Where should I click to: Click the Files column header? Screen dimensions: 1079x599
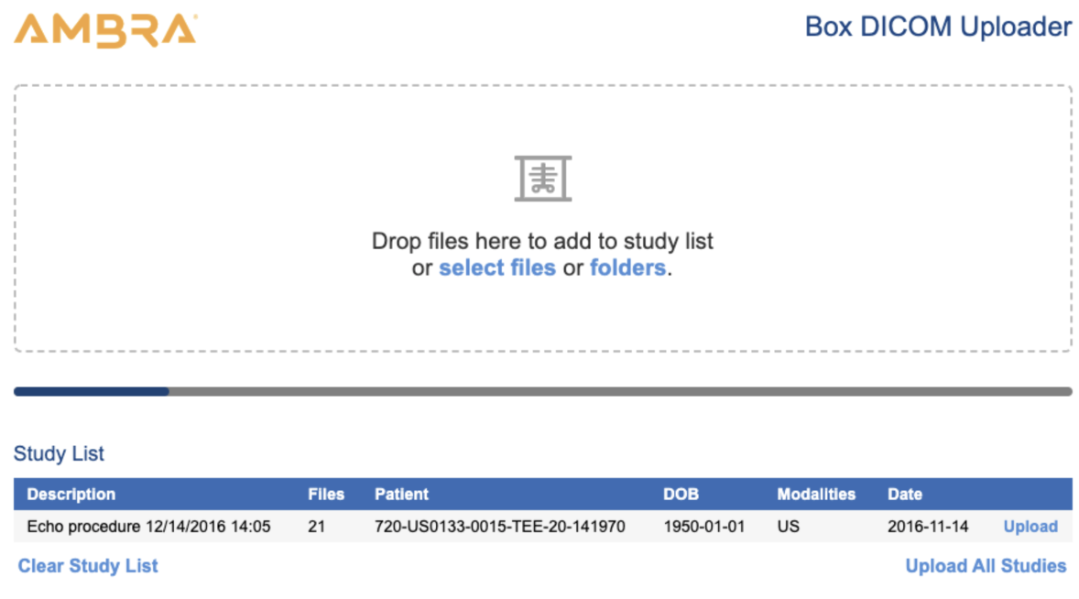(x=326, y=495)
